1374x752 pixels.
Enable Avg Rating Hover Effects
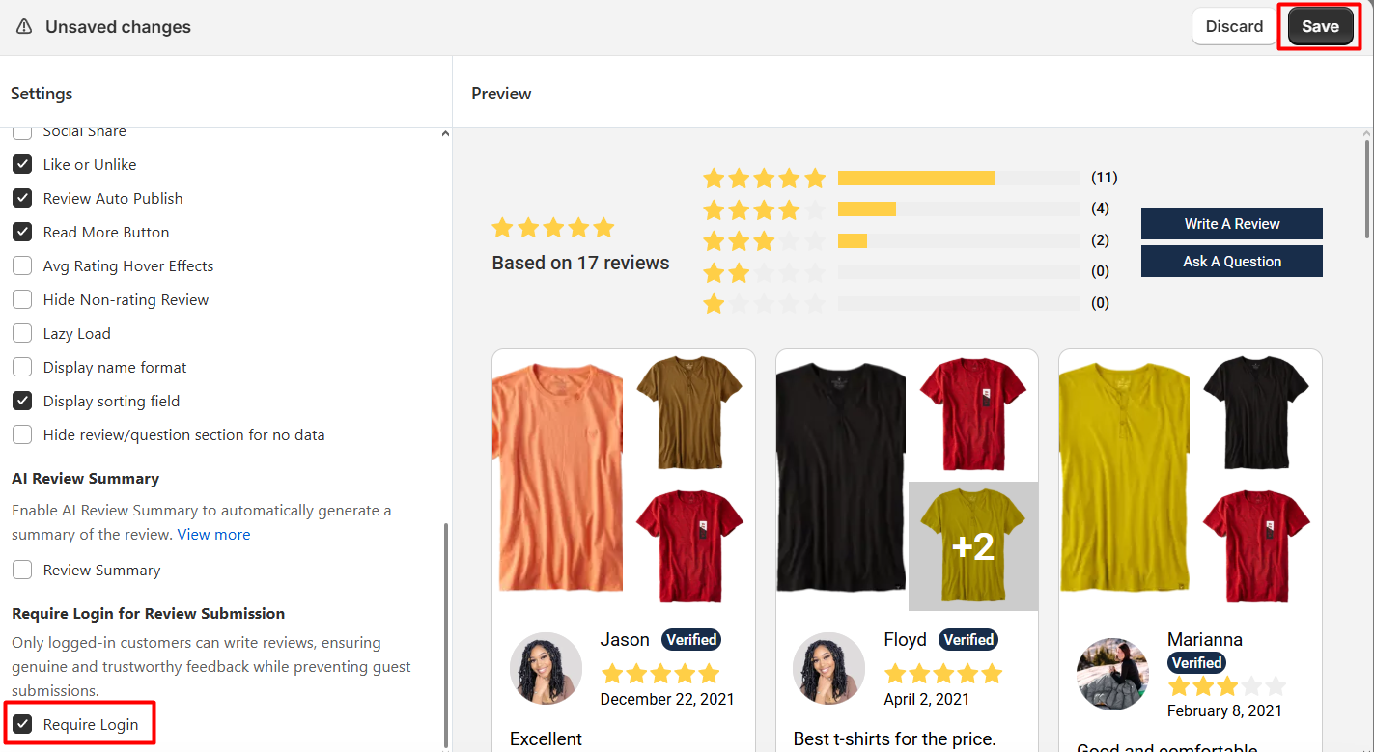click(22, 265)
